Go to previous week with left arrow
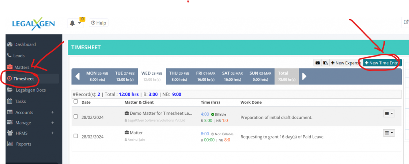409x164 pixels. click(x=77, y=76)
